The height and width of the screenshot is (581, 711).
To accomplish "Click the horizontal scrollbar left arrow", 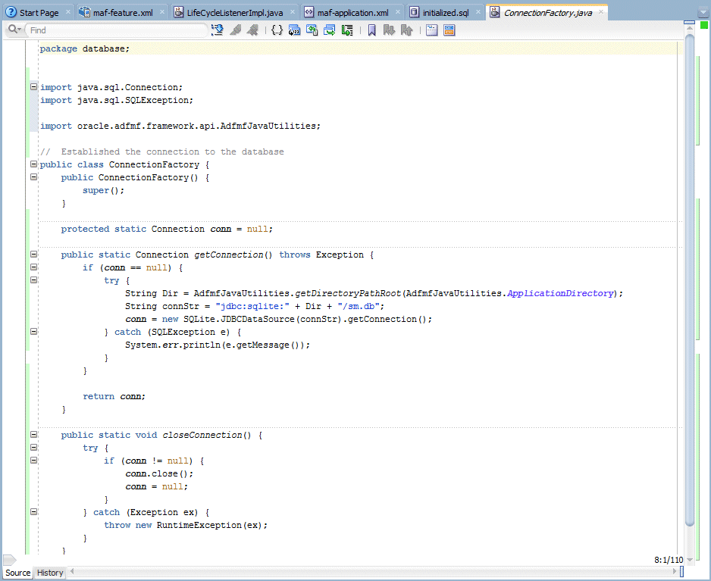I will tap(72, 571).
